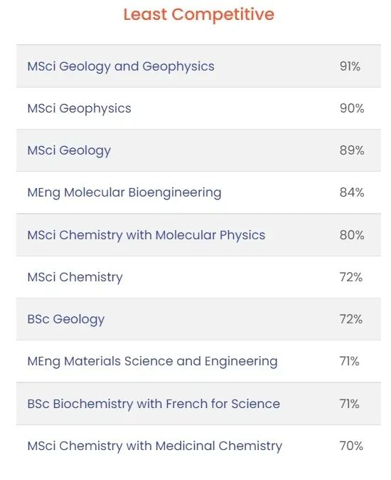The image size is (391, 480).
Task: Click the 72% value beside MSci Chemistry
Action: pyautogui.click(x=351, y=277)
